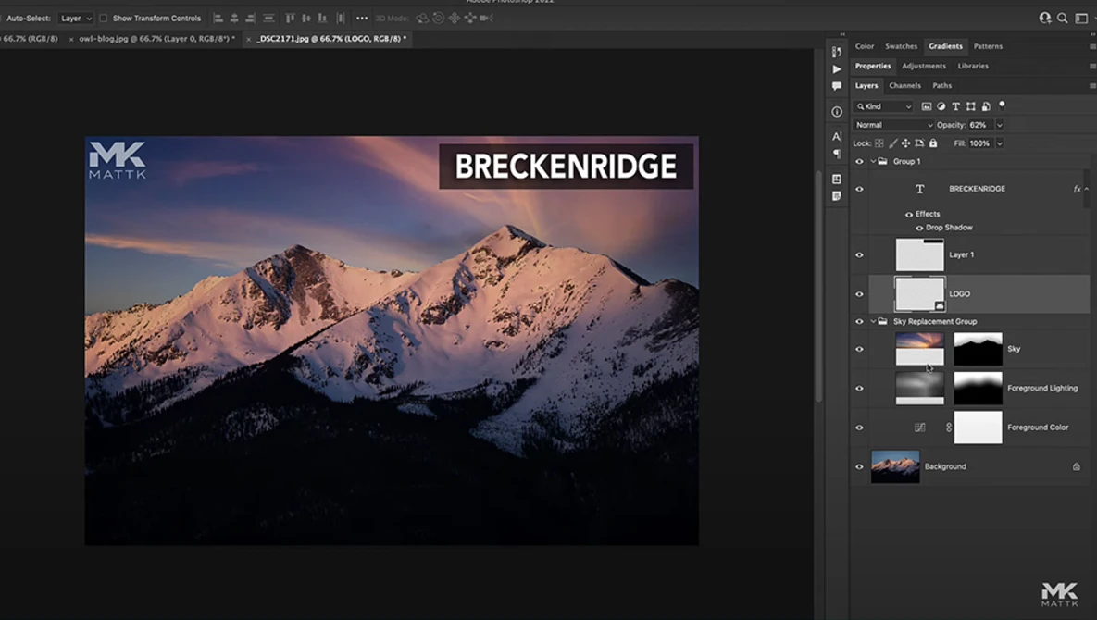Switch to the Paths tab

pos(941,85)
